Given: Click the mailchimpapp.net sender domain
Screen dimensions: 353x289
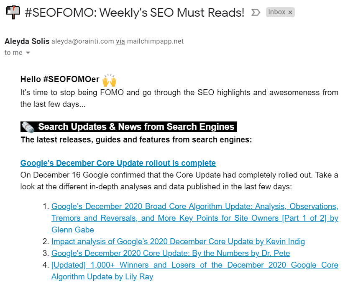Looking at the screenshot, I should click(155, 41).
